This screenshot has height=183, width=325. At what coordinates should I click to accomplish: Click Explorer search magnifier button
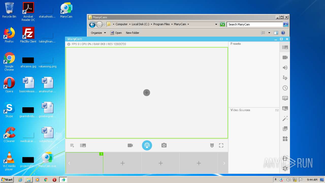coord(286,24)
